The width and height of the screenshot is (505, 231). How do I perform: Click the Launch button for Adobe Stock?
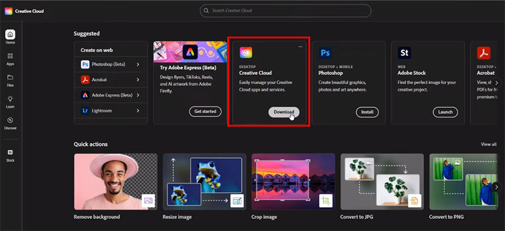(x=445, y=112)
